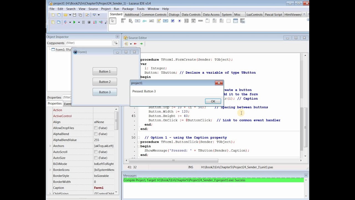This screenshot has height=200, width=355.
Task: Jump back with red arrow in Source Editor
Action: (135, 44)
